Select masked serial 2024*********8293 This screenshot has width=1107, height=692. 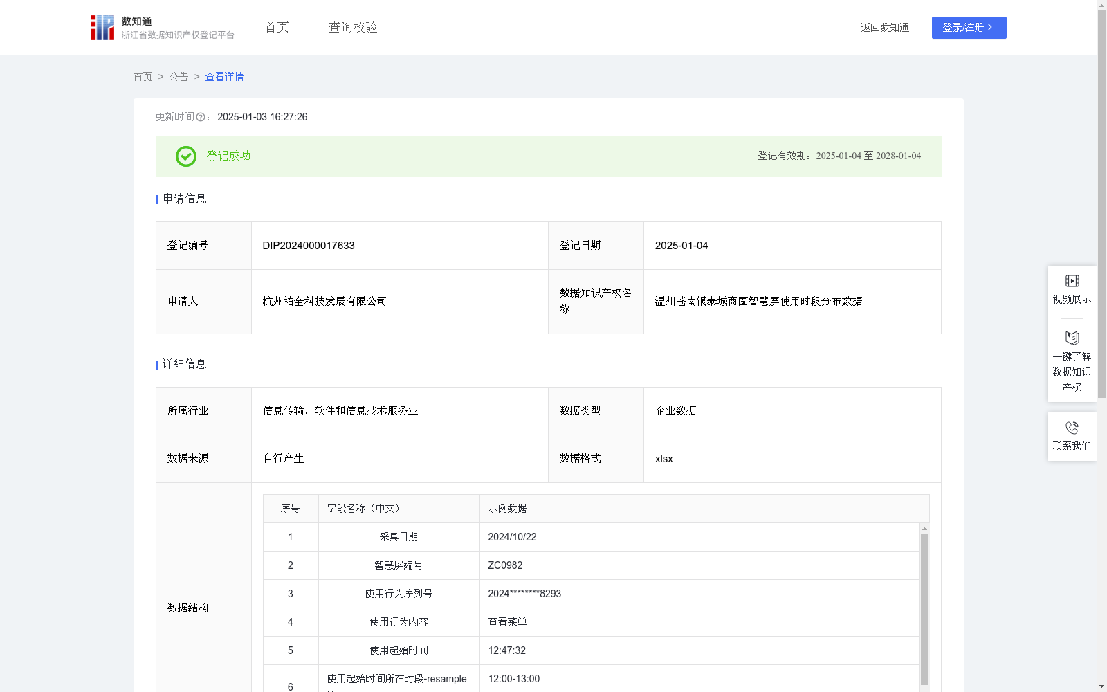pyautogui.click(x=524, y=594)
